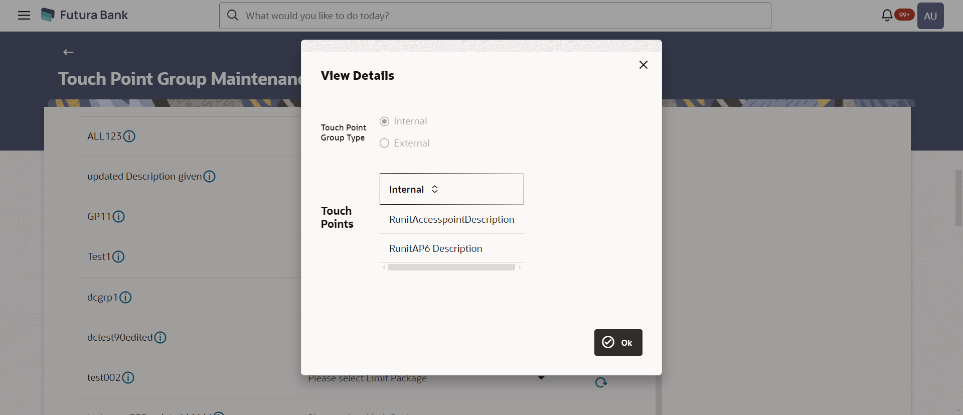Click the refresh icon in test002 row

click(601, 382)
